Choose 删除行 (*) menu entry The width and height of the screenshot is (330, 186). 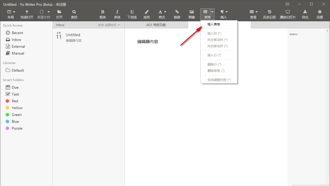tap(219, 65)
